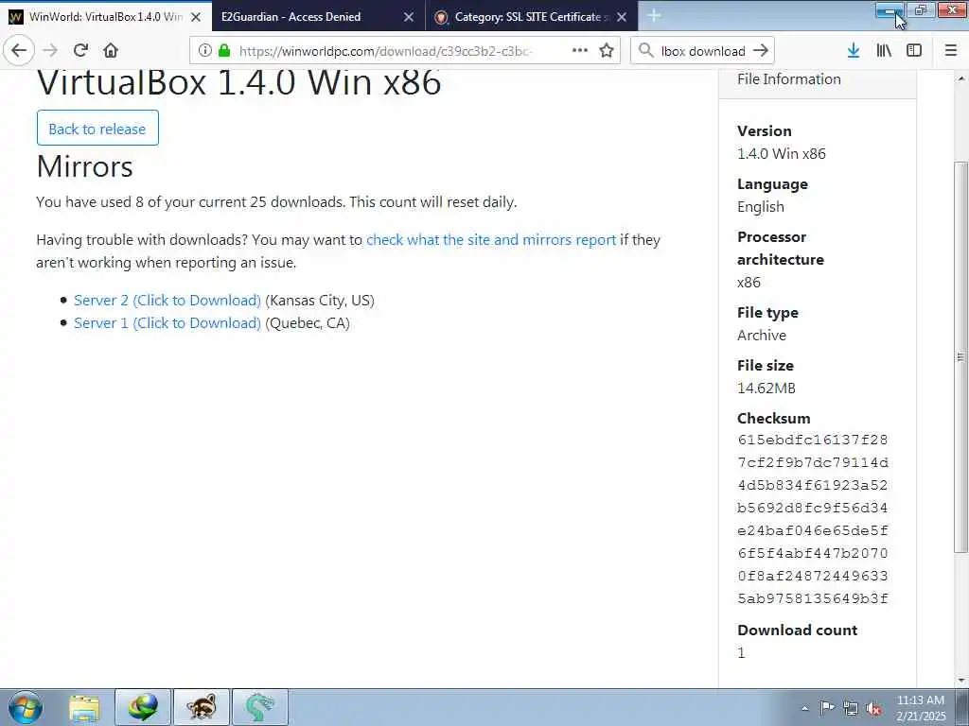
Task: Click the '(Kansas City, US)' location text
Action: pyautogui.click(x=320, y=300)
